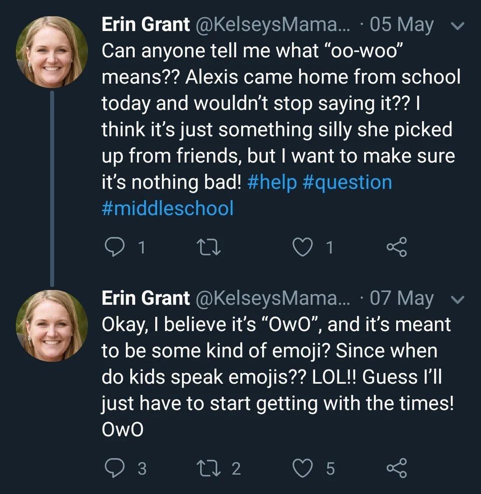Click Erin Grant's avatar on first tweet
This screenshot has height=494, width=481.
[52, 52]
